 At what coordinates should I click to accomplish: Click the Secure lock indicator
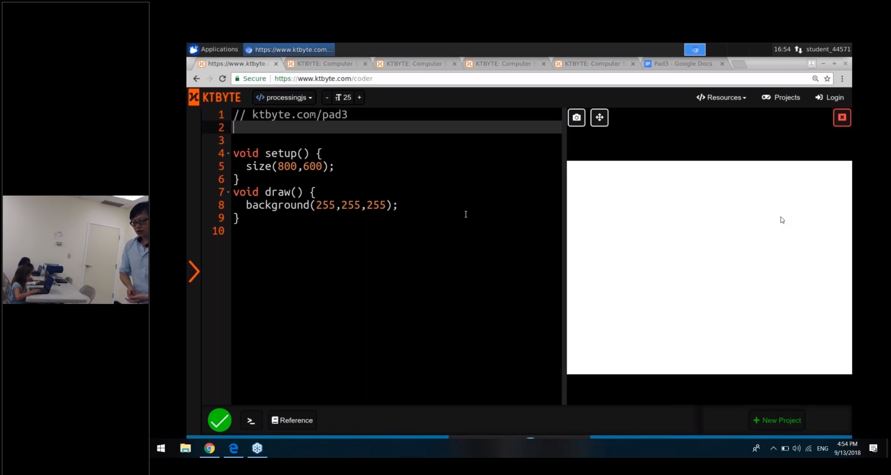[x=250, y=79]
